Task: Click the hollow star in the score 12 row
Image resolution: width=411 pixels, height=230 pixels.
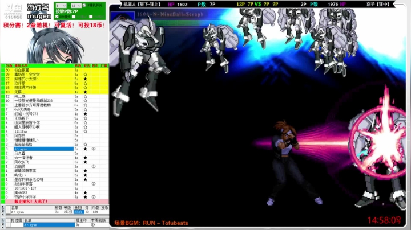Action: [x=85, y=96]
